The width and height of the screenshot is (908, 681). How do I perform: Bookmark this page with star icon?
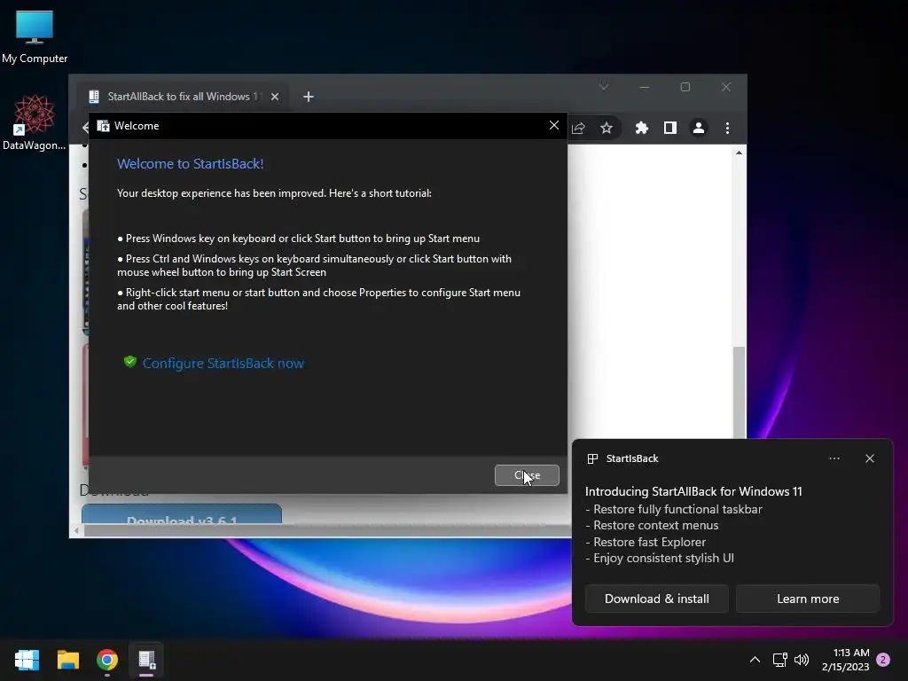click(607, 128)
